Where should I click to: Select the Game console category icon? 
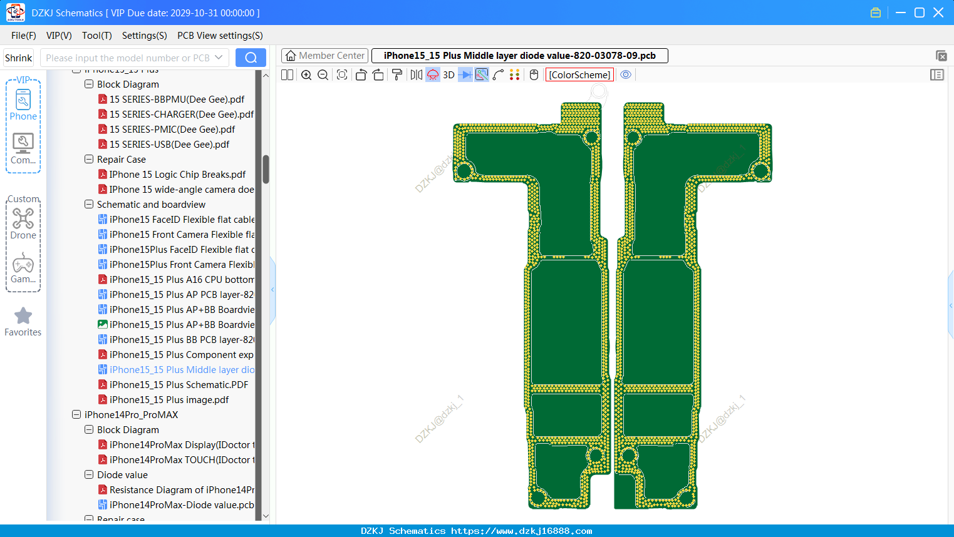pyautogui.click(x=23, y=268)
